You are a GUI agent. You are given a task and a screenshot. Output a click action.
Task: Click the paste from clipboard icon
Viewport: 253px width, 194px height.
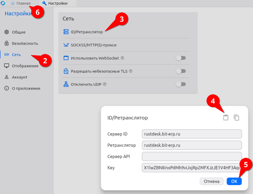point(226,118)
